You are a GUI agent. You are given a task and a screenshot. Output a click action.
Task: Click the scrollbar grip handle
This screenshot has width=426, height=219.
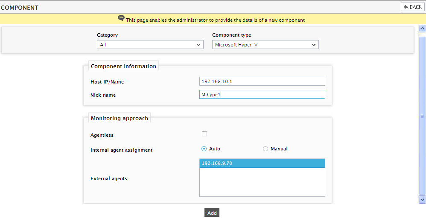click(x=422, y=116)
